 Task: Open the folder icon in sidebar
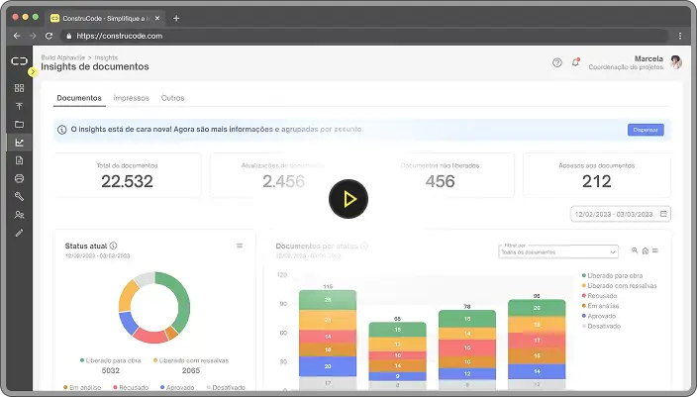pyautogui.click(x=19, y=124)
